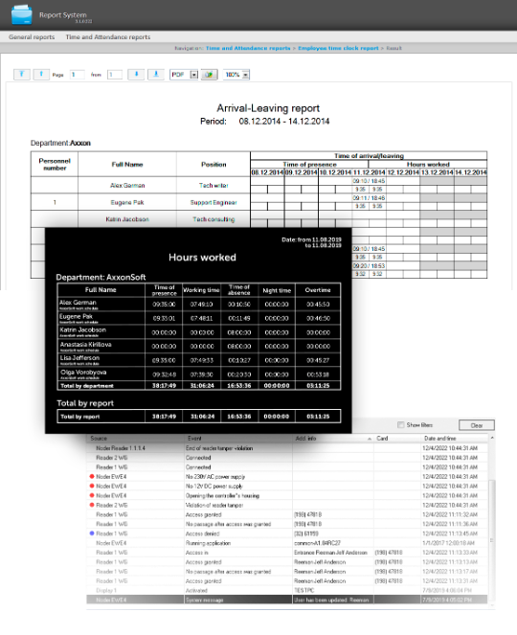Click 'Eugene Pak' in the Arrival-Leaving report

point(127,202)
